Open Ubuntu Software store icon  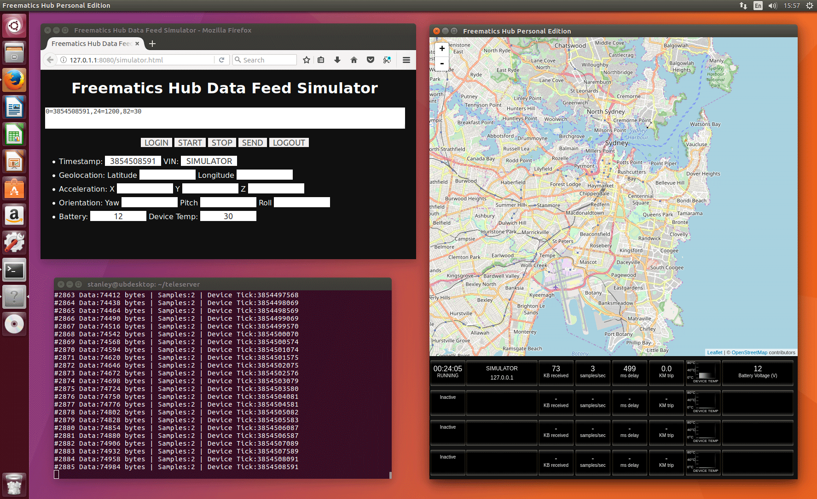pos(14,188)
